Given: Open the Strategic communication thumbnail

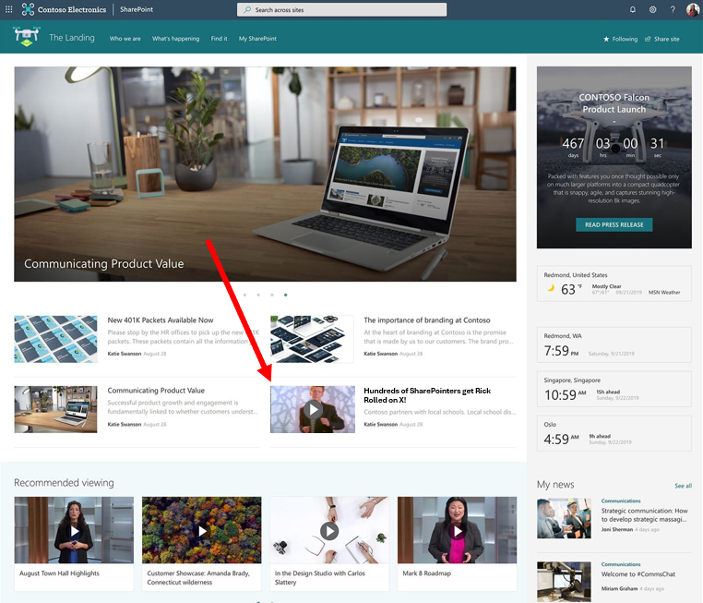Looking at the screenshot, I should (564, 518).
